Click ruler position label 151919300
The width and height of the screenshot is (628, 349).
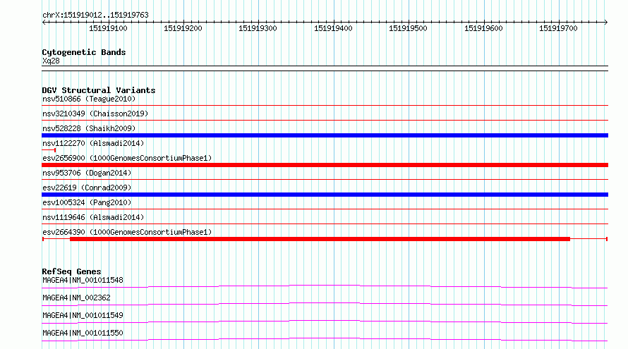(258, 28)
